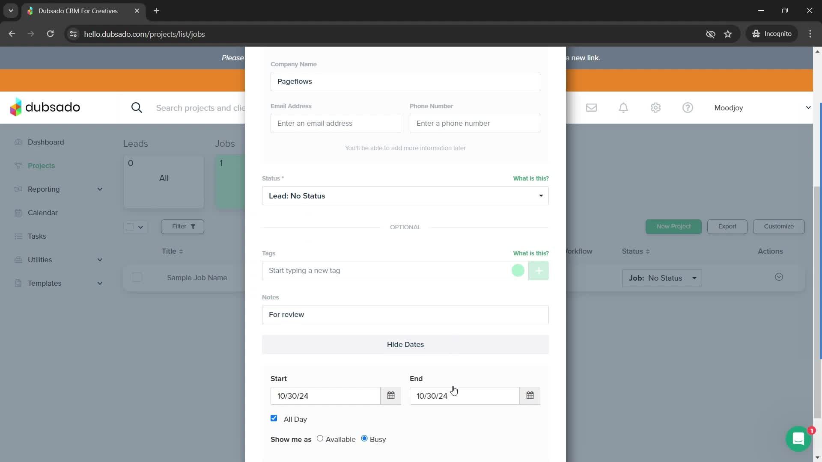Click Phone Number field
Image resolution: width=822 pixels, height=462 pixels.
point(475,123)
